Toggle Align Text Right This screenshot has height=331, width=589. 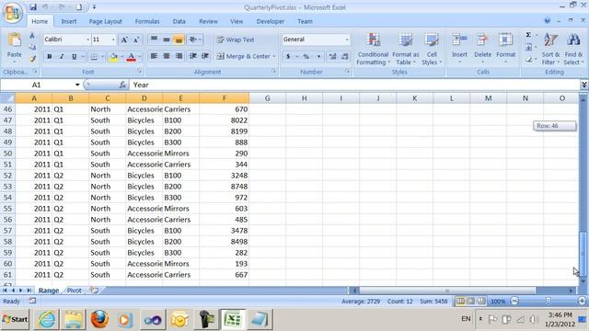pyautogui.click(x=179, y=56)
